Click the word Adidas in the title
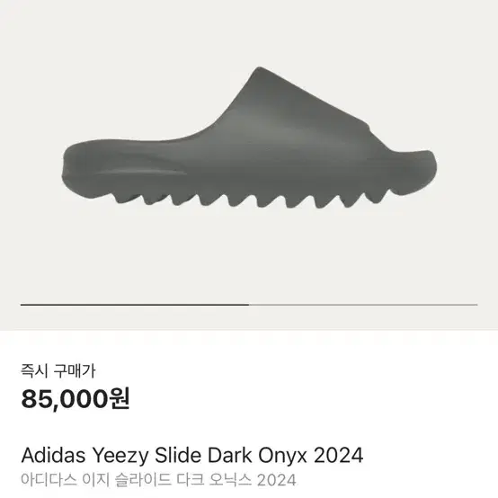The height and width of the screenshot is (498, 498). [x=53, y=455]
